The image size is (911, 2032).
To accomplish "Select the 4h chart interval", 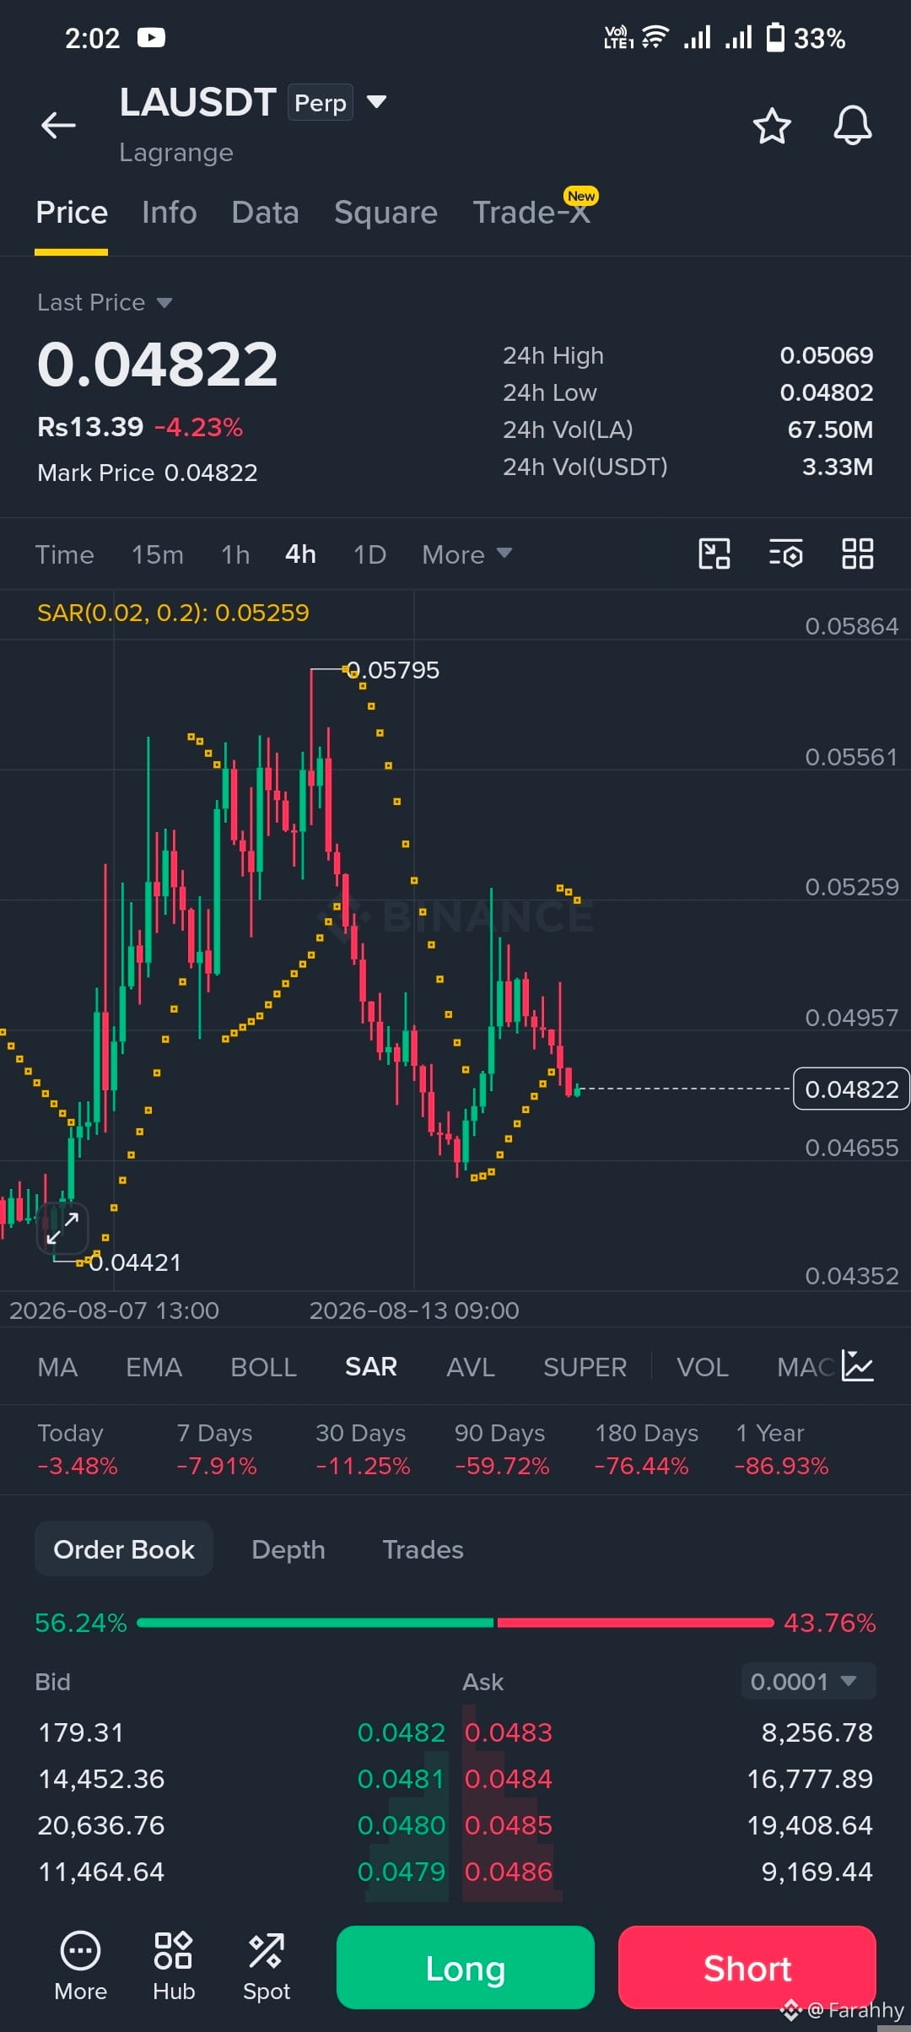I will coord(300,554).
